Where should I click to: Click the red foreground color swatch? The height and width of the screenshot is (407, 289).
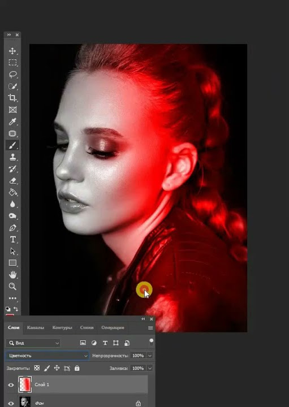(x=10, y=315)
